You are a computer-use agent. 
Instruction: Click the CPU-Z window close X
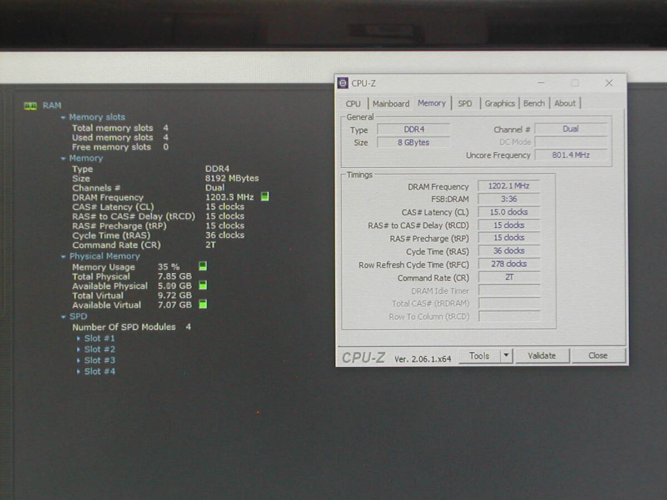(x=609, y=83)
